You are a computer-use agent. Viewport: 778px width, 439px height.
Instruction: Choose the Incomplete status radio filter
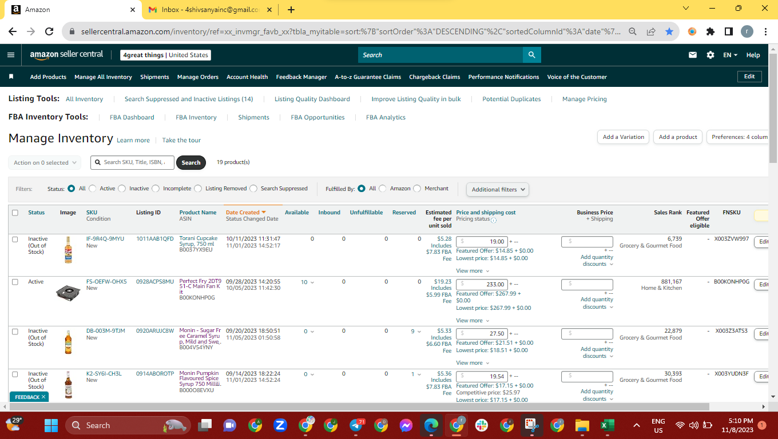(x=156, y=189)
